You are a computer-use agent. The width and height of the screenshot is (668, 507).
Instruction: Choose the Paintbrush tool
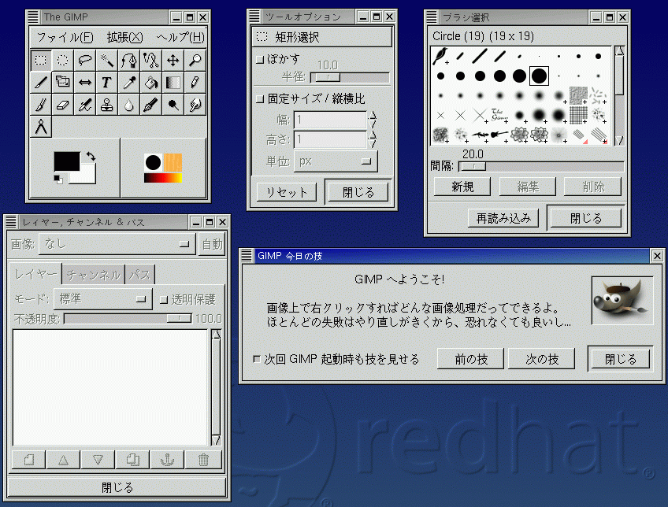click(x=41, y=104)
